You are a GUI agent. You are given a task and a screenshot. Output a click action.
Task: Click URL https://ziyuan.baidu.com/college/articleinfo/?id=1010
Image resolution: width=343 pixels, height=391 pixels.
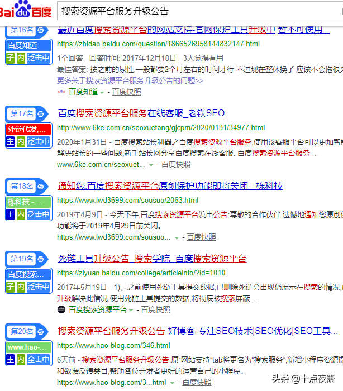141,273
